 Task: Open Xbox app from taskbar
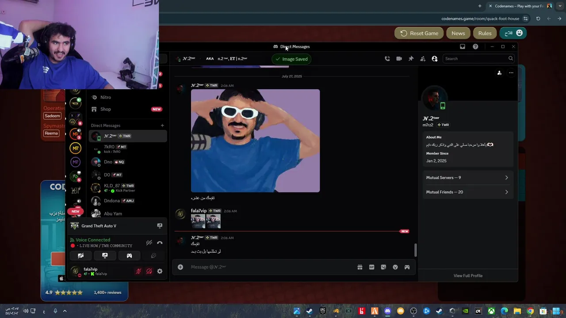491,311
